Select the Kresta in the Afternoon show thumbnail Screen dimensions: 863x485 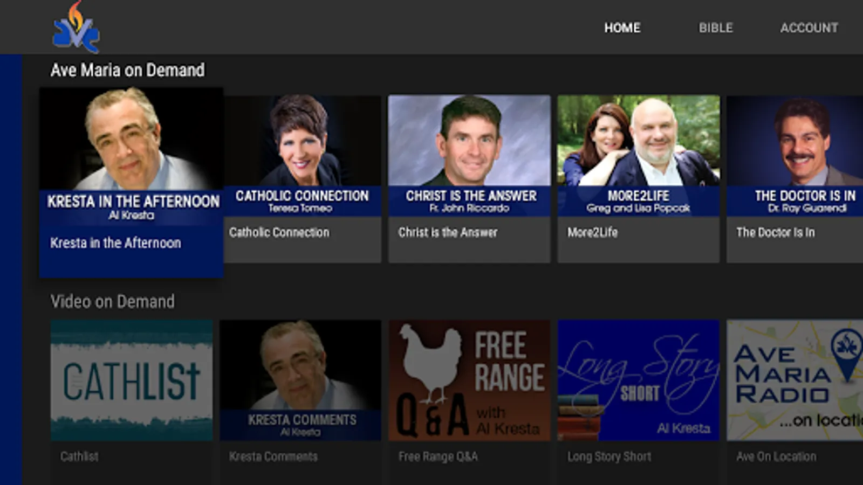coord(132,156)
